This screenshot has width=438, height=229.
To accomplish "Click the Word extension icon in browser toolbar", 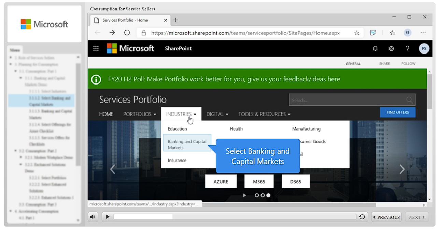I will pyautogui.click(x=373, y=33).
